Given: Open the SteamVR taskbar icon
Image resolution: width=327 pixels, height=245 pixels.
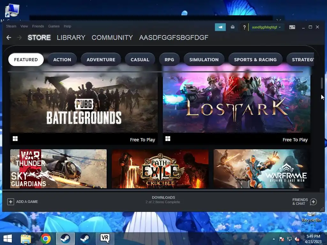Looking at the screenshot, I should (x=105, y=239).
